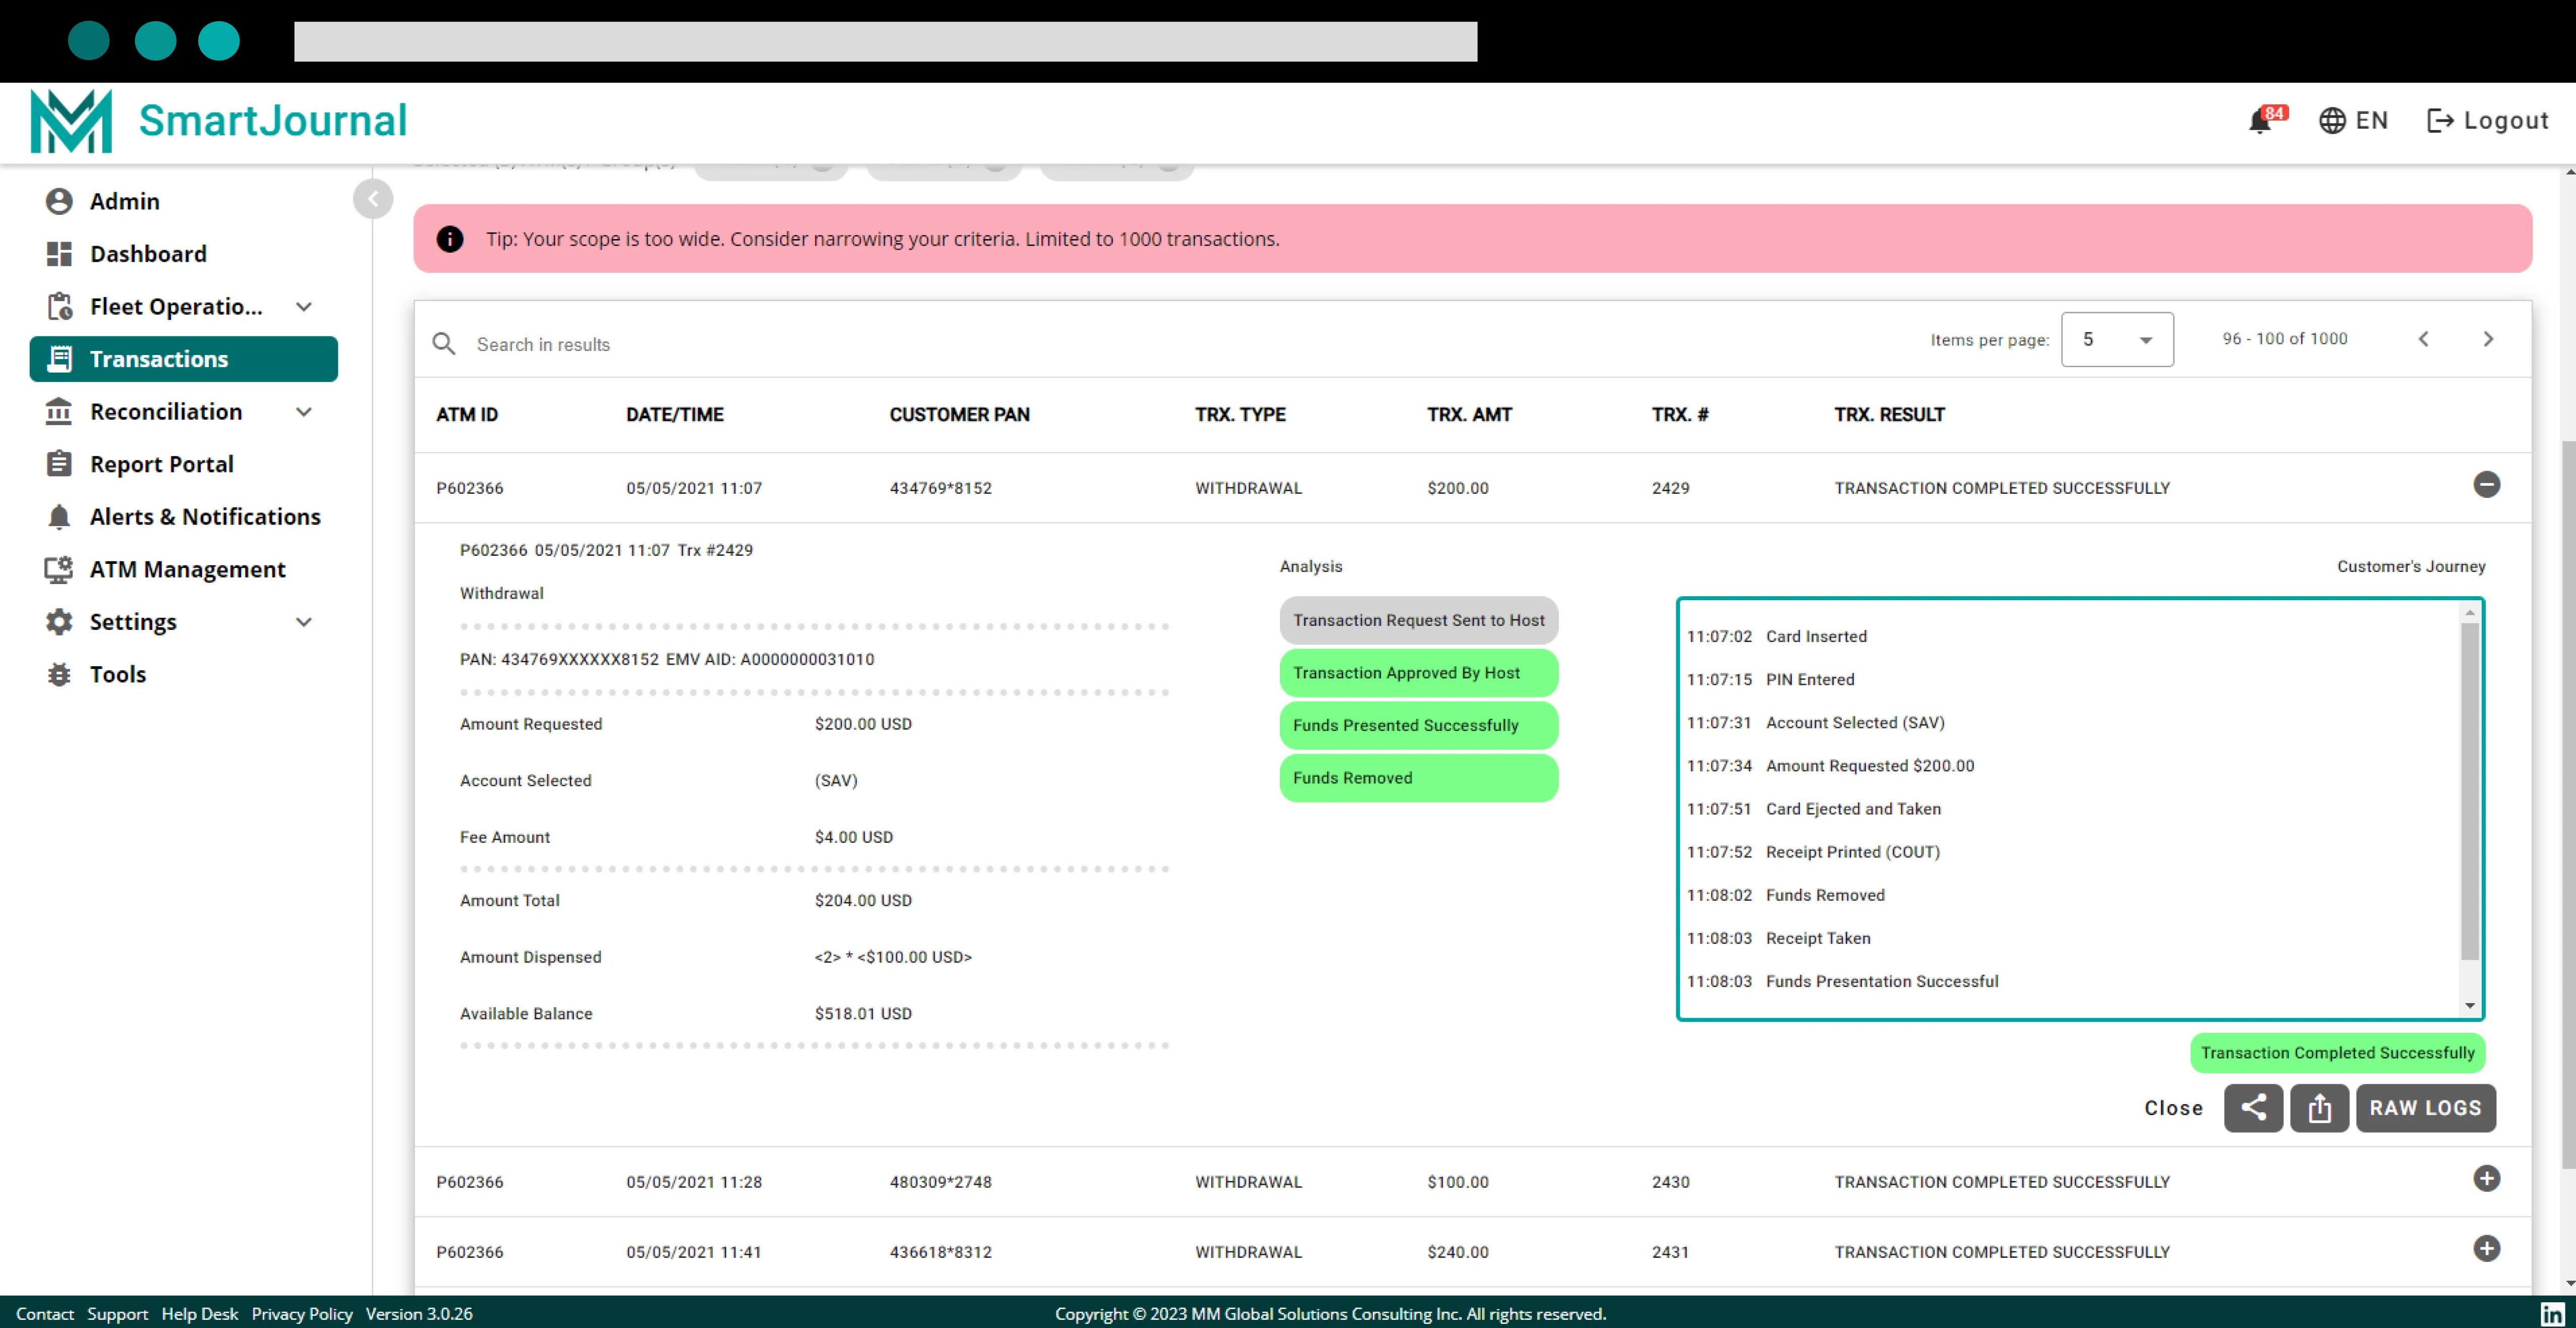Open the Items per page dropdown
Viewport: 2576px width, 1328px height.
click(x=2117, y=339)
